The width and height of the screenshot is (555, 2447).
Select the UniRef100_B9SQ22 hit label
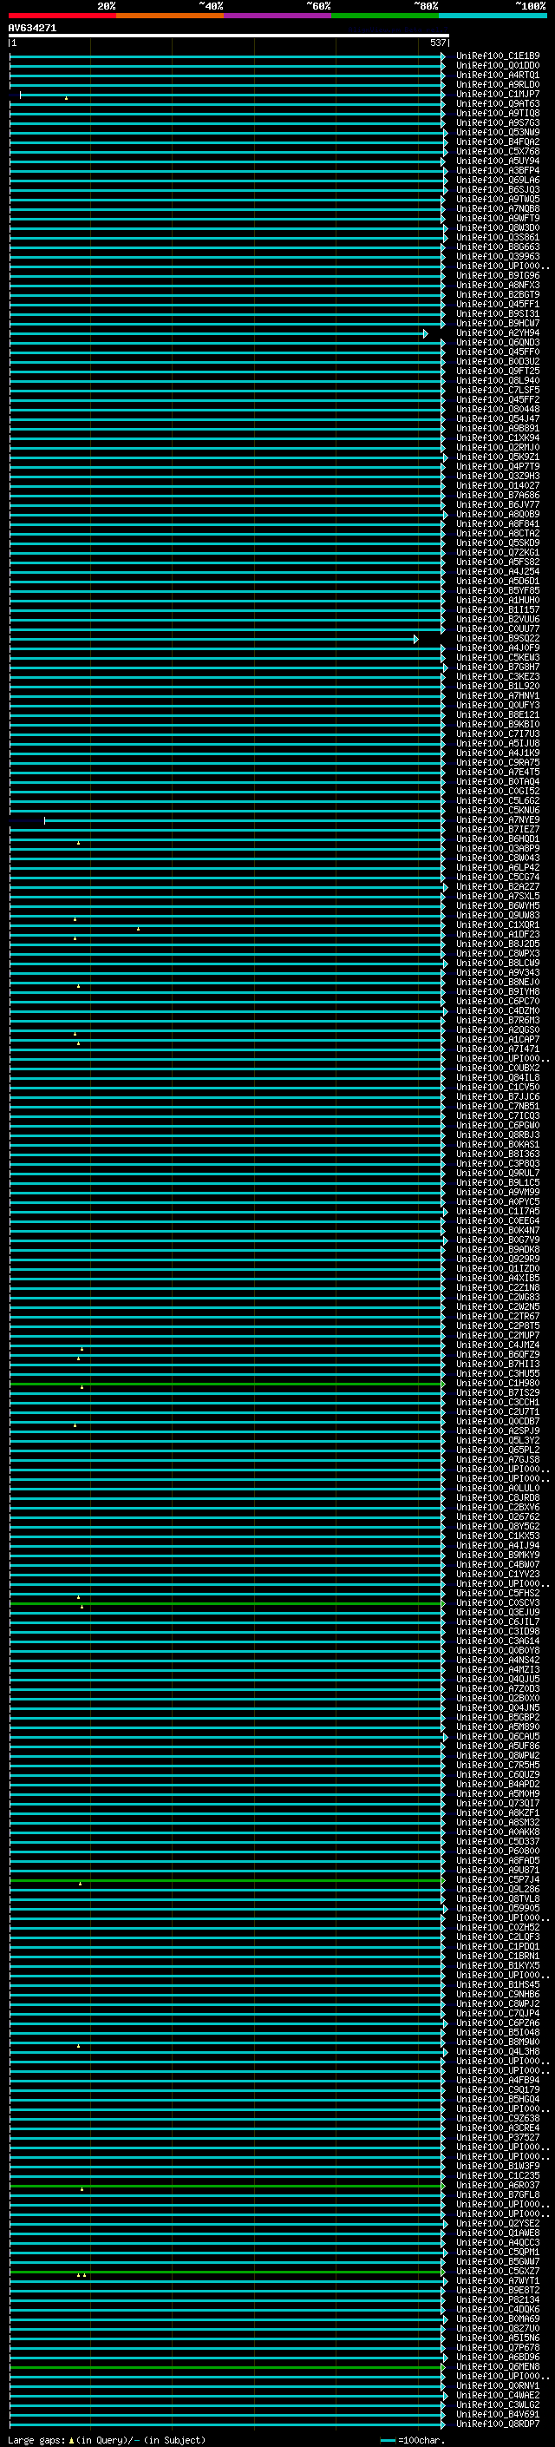click(497, 638)
